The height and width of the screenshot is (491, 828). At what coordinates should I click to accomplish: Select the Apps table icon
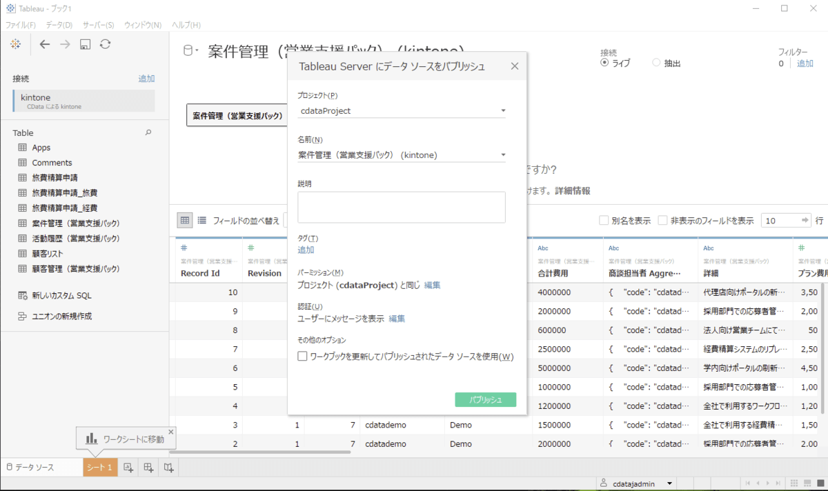tap(22, 148)
